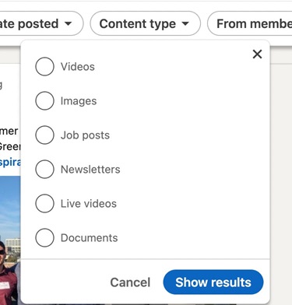Viewport: 292px width, 305px height.
Task: Choose the Documents radio button
Action: pos(44,237)
